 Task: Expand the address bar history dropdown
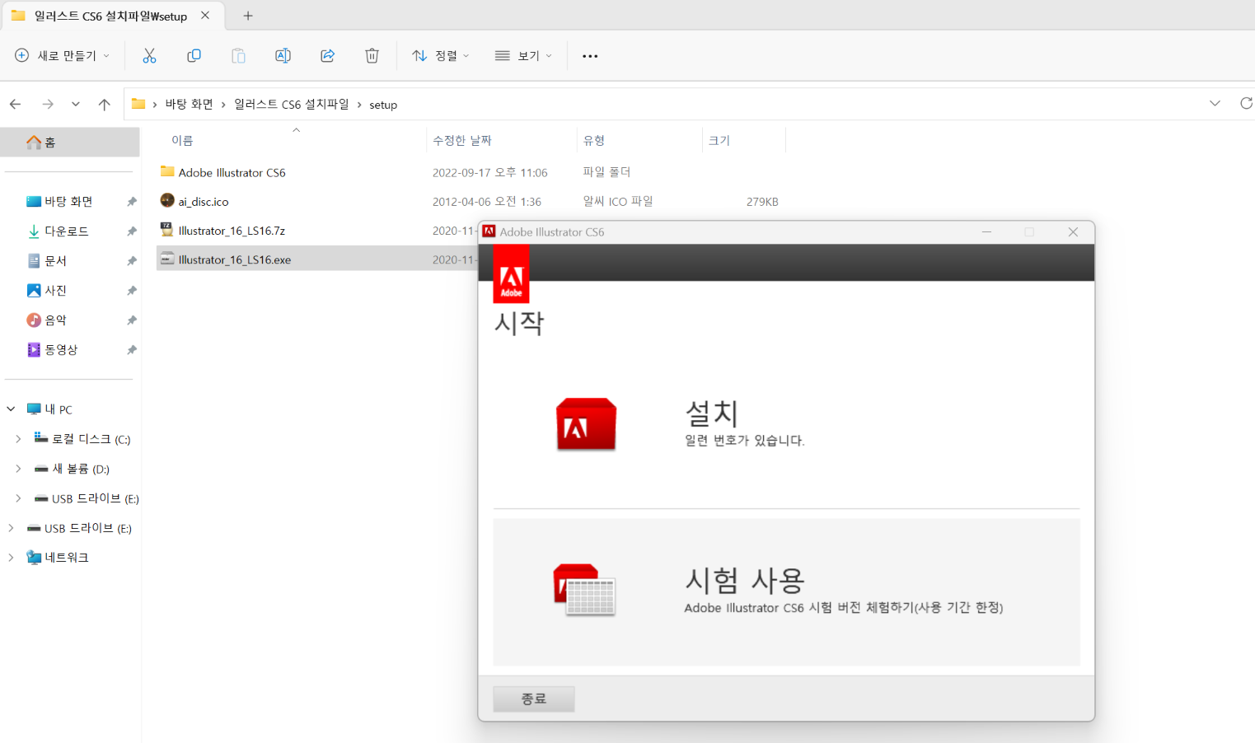pyautogui.click(x=1215, y=104)
